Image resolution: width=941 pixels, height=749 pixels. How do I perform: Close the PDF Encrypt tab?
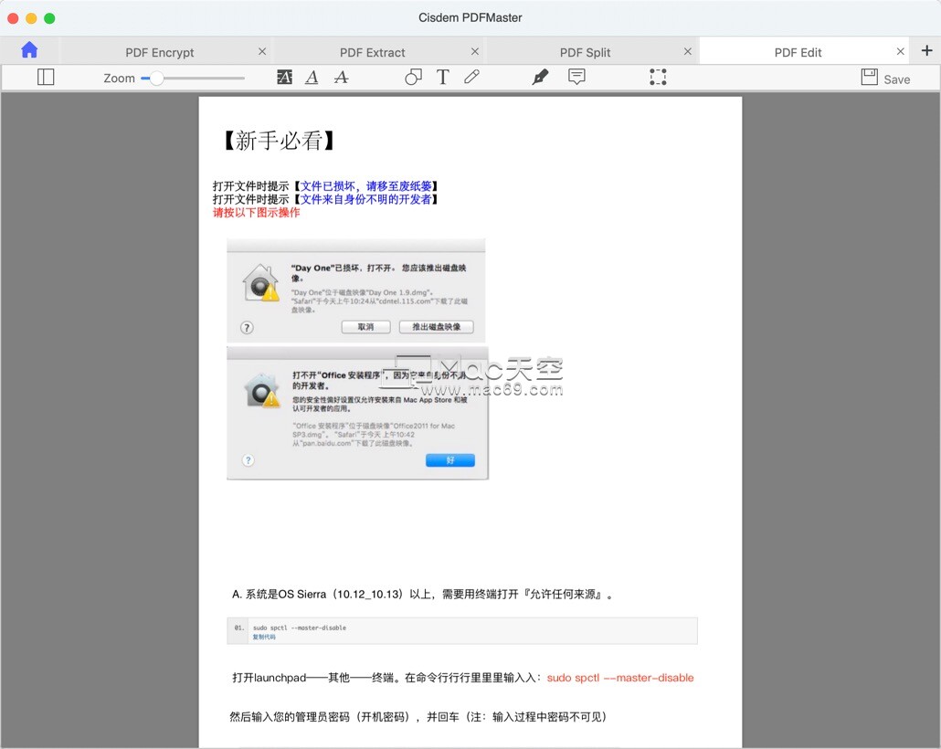click(x=262, y=52)
